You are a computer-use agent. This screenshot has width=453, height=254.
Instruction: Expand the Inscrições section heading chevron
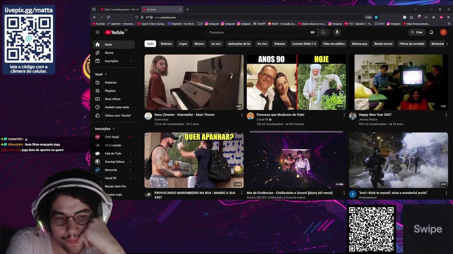[114, 129]
